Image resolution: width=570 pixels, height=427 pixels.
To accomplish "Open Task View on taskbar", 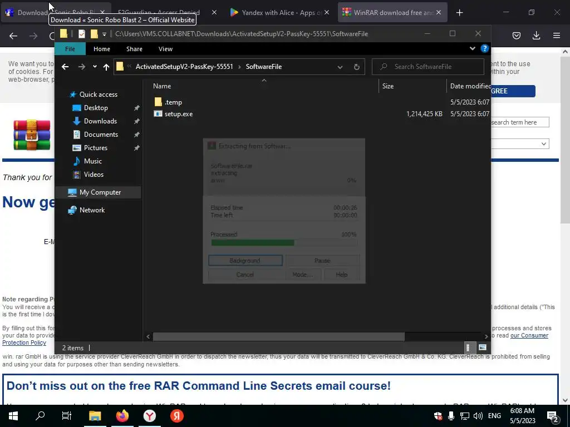I will tap(67, 416).
